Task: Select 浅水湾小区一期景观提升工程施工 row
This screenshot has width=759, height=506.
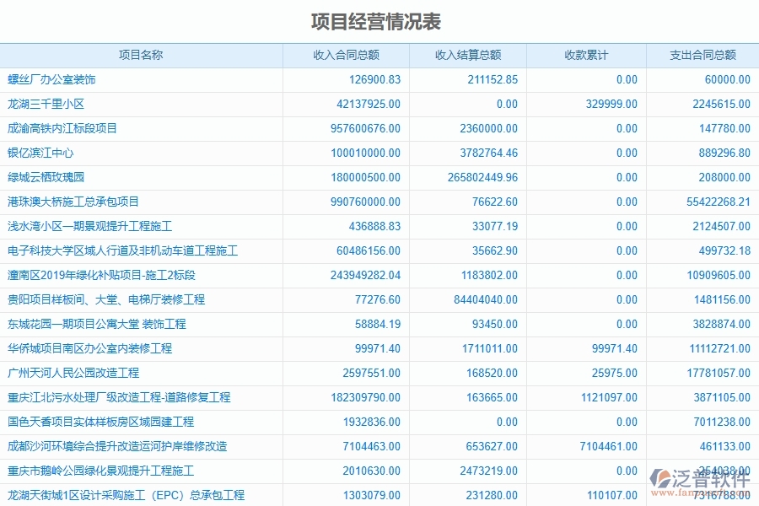Action: [x=82, y=226]
